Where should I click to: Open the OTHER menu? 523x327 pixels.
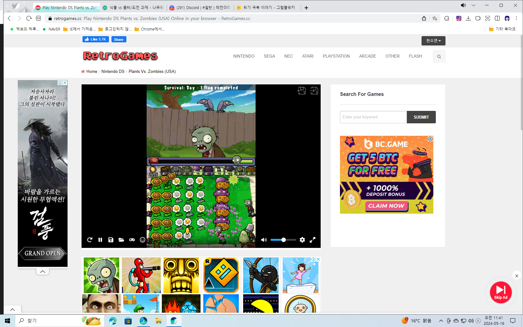[392, 56]
